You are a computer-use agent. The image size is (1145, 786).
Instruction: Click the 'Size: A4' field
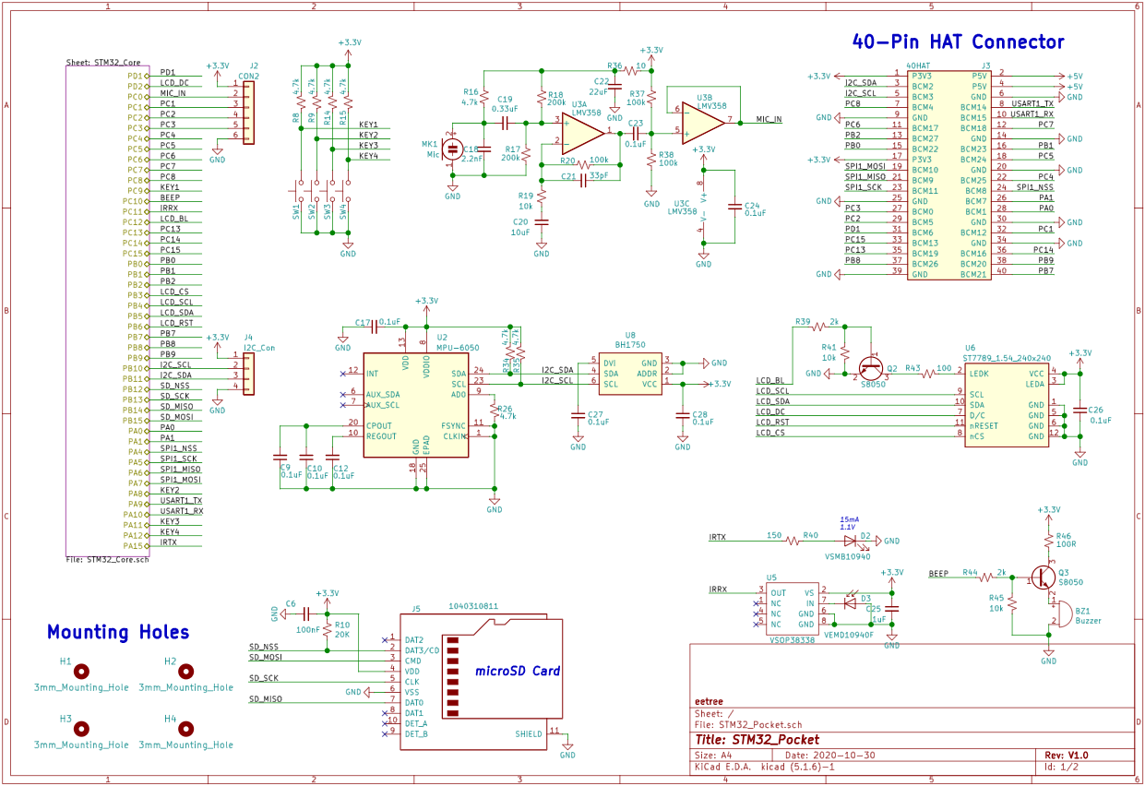[713, 755]
